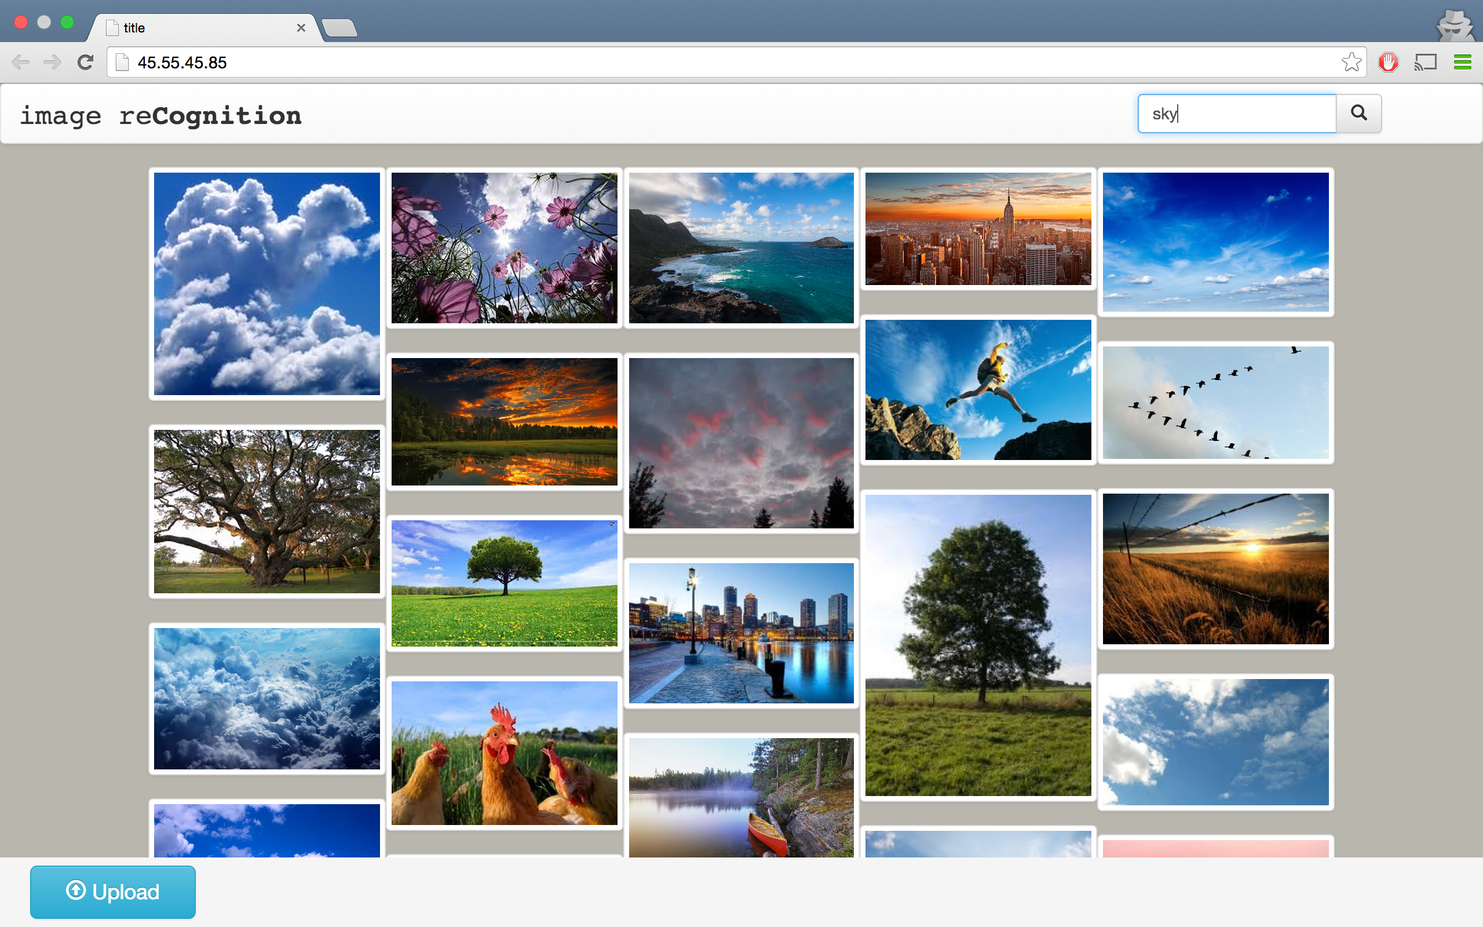Click the magnifying glass search button
Screen dimensions: 1483x927
tap(1358, 114)
